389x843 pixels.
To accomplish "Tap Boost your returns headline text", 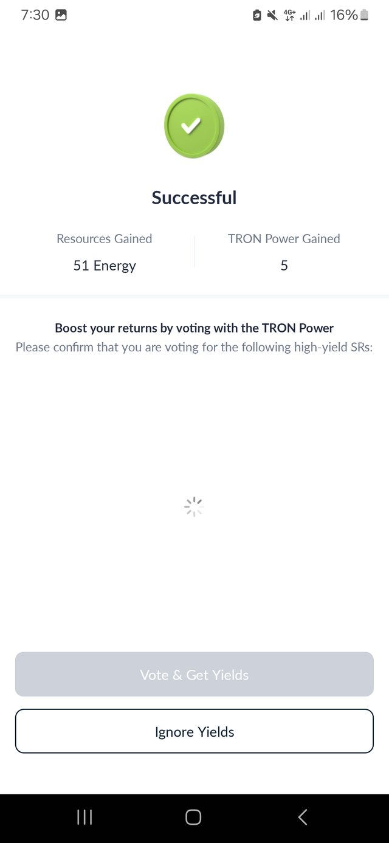I will point(194,328).
